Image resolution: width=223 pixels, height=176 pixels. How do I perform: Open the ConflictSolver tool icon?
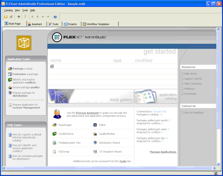(55, 134)
